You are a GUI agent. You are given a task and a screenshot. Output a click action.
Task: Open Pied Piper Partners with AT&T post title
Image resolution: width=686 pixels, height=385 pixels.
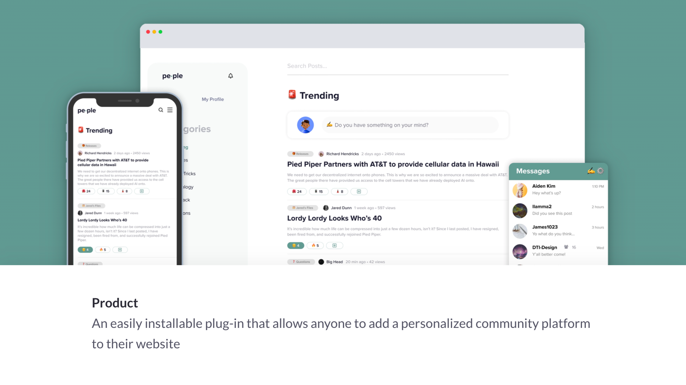click(393, 164)
